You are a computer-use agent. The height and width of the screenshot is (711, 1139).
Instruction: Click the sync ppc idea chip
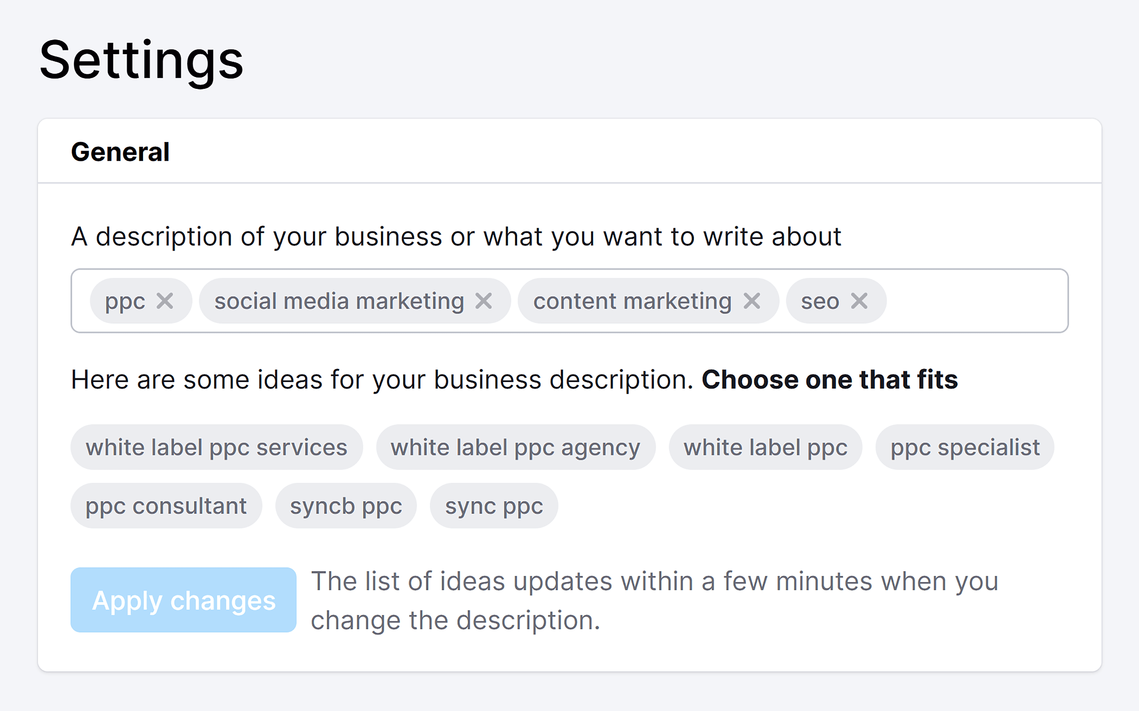[x=494, y=506]
